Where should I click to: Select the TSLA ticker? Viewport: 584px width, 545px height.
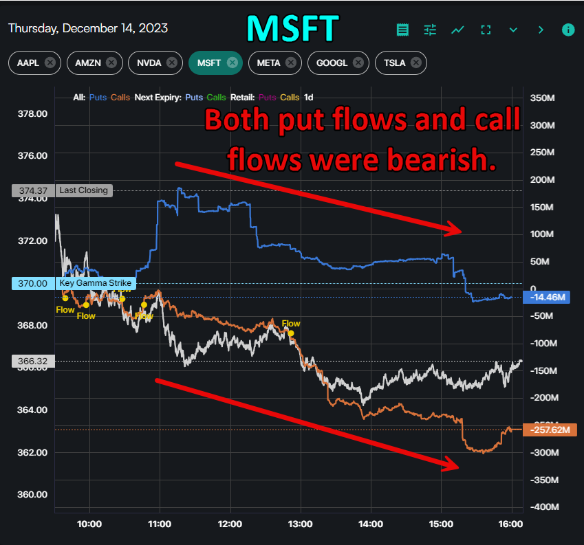(x=395, y=63)
